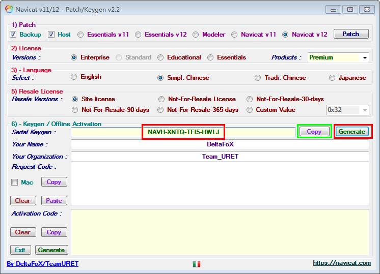
Task: Paste into the Request Code field
Action: (x=54, y=201)
